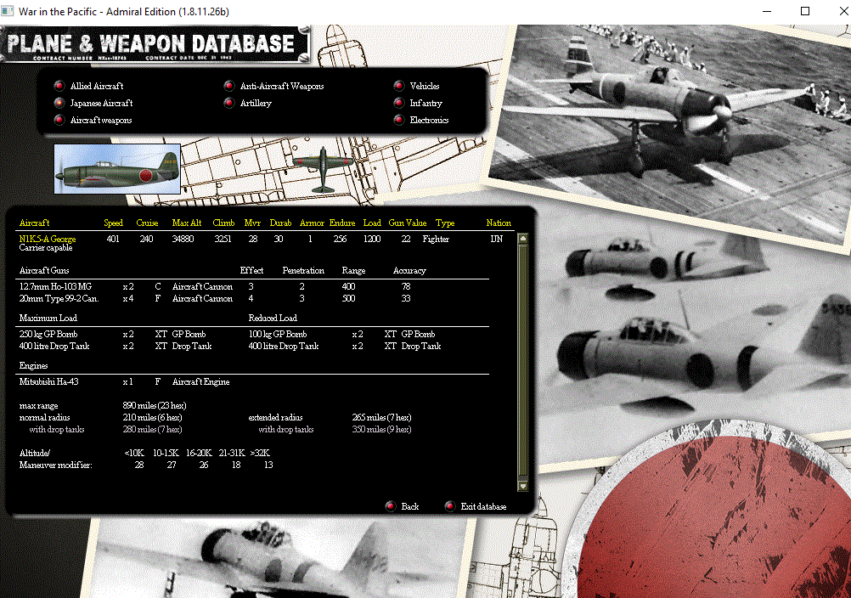The width and height of the screenshot is (851, 598).
Task: Click the Nation column header
Action: (x=499, y=223)
